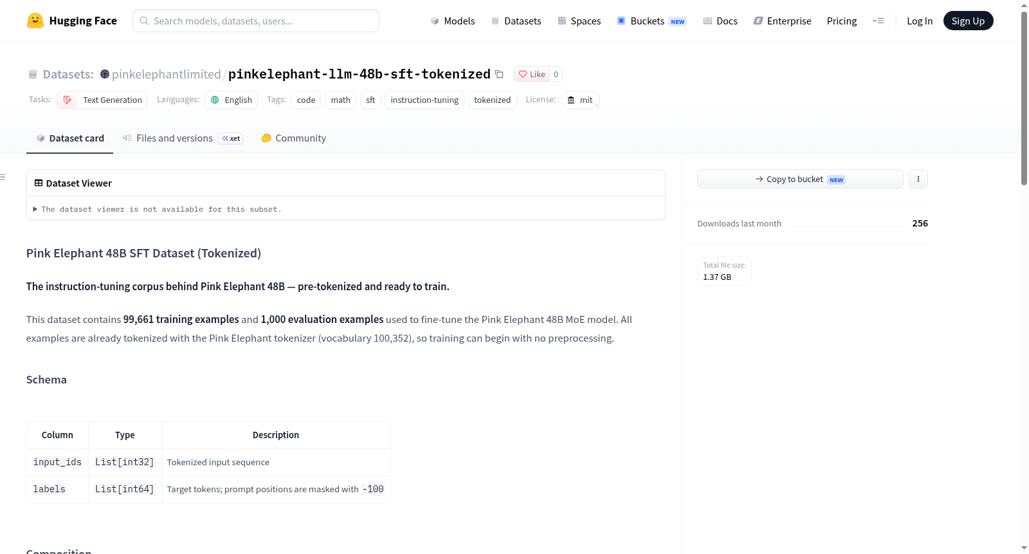Click the 'Downloads last month' label

[x=740, y=223]
